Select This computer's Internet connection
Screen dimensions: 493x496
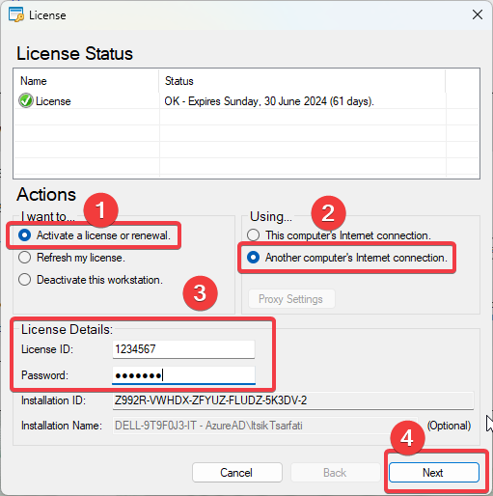[339, 235]
